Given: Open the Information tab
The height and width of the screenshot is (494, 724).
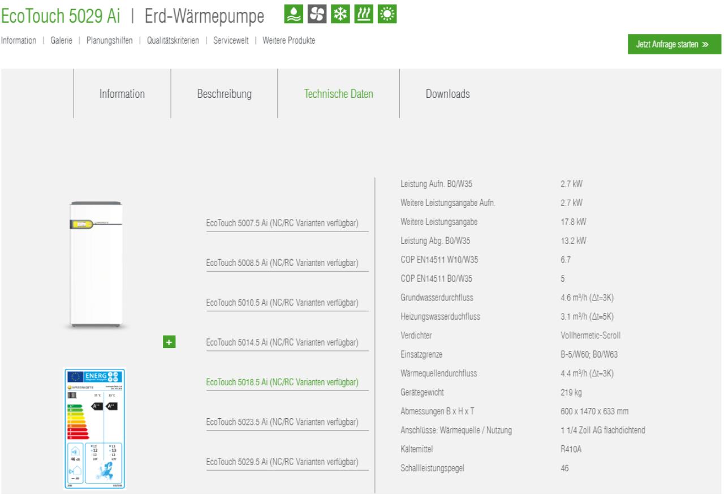Looking at the screenshot, I should pos(122,94).
